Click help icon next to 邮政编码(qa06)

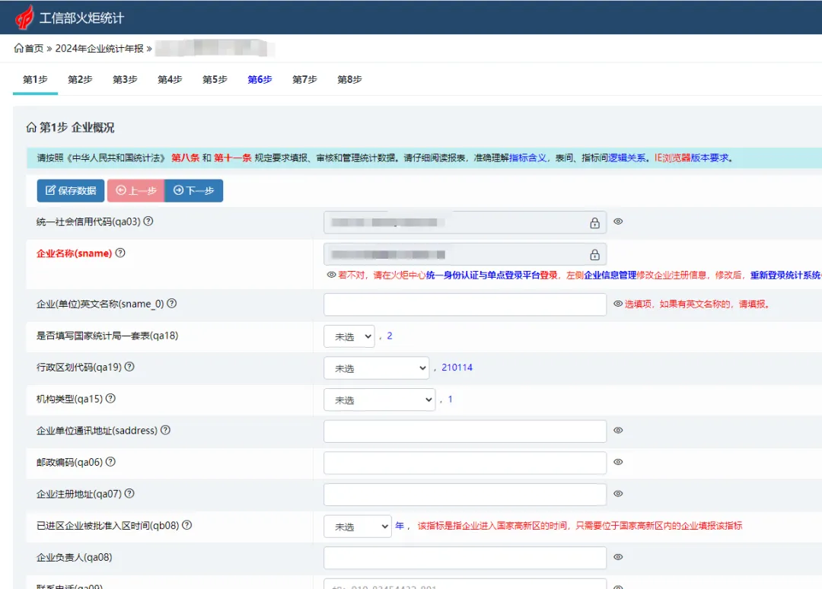[110, 462]
